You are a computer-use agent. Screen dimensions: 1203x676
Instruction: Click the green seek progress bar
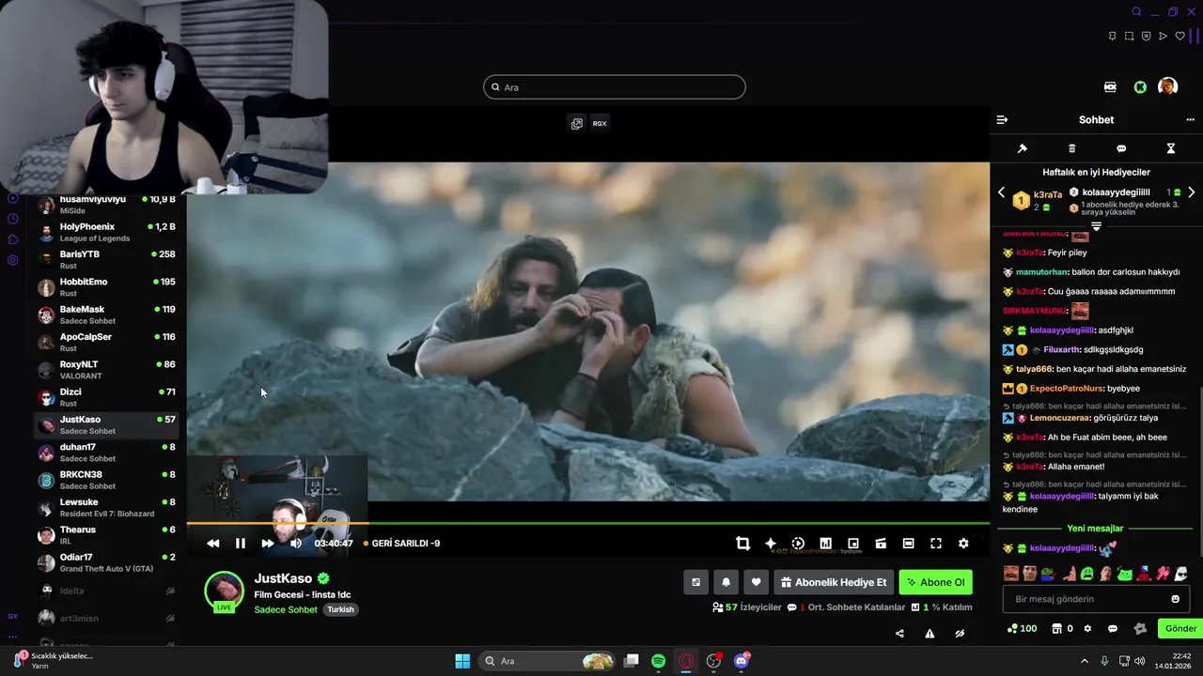click(x=588, y=523)
